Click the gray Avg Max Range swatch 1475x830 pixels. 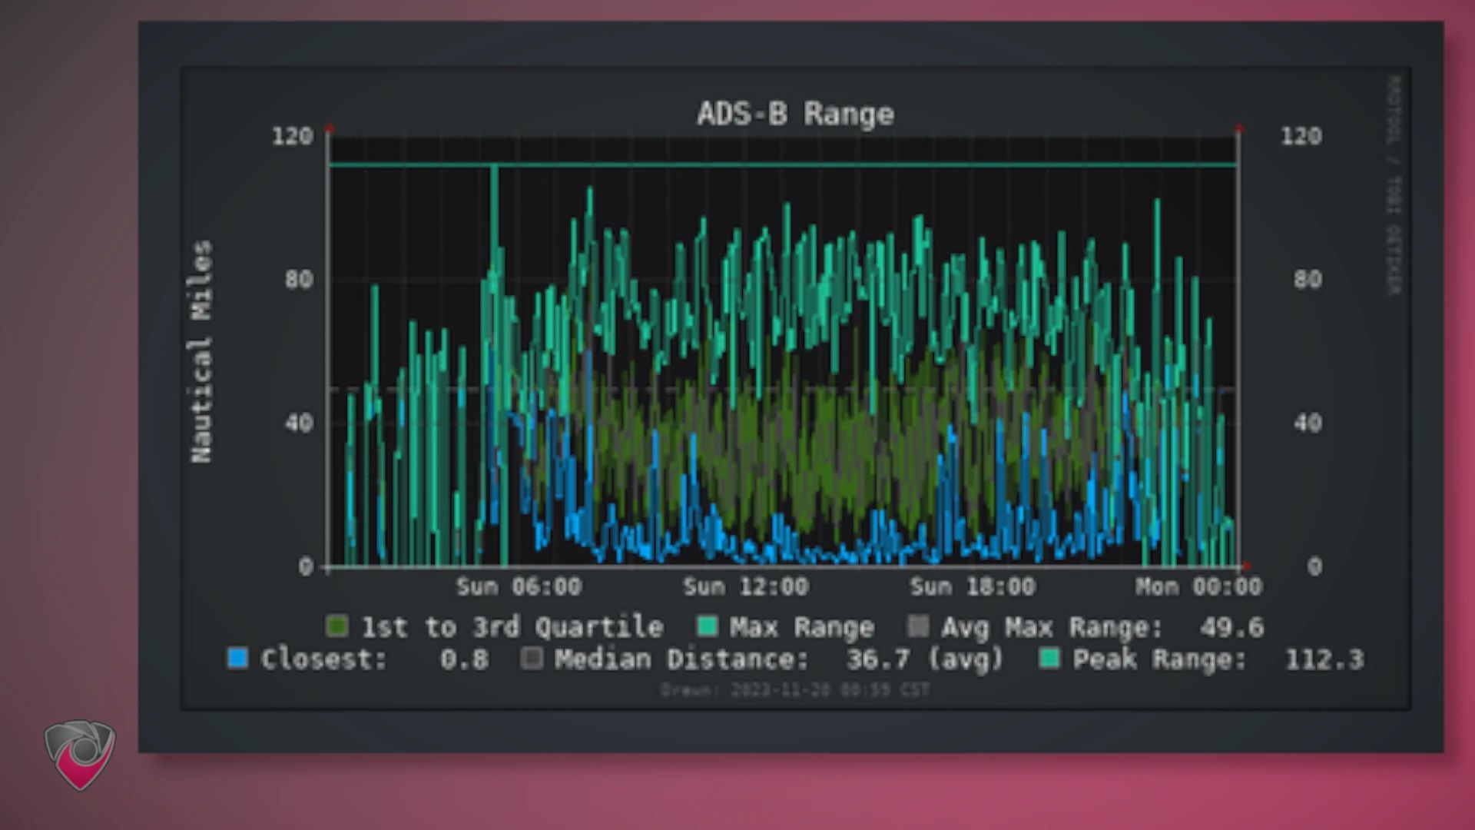pos(918,626)
